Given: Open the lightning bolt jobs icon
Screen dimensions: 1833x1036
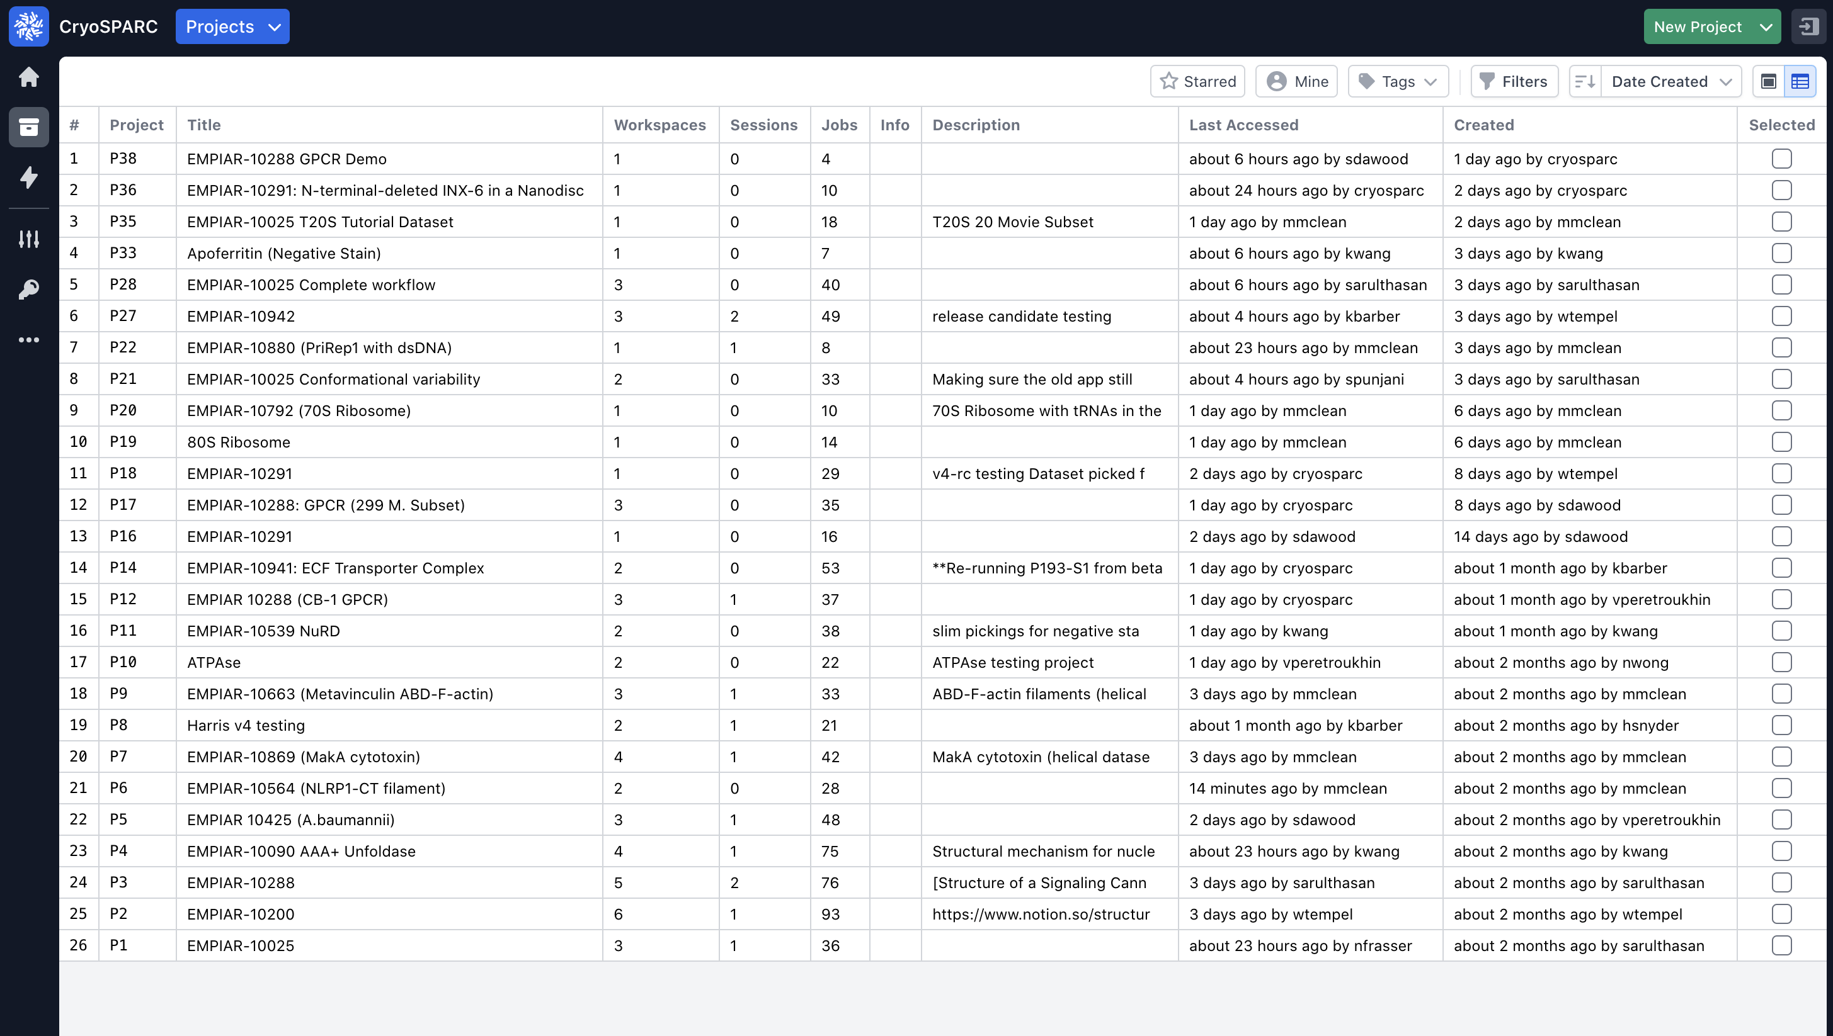Looking at the screenshot, I should point(28,177).
